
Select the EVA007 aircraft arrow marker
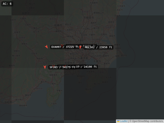[46, 47]
